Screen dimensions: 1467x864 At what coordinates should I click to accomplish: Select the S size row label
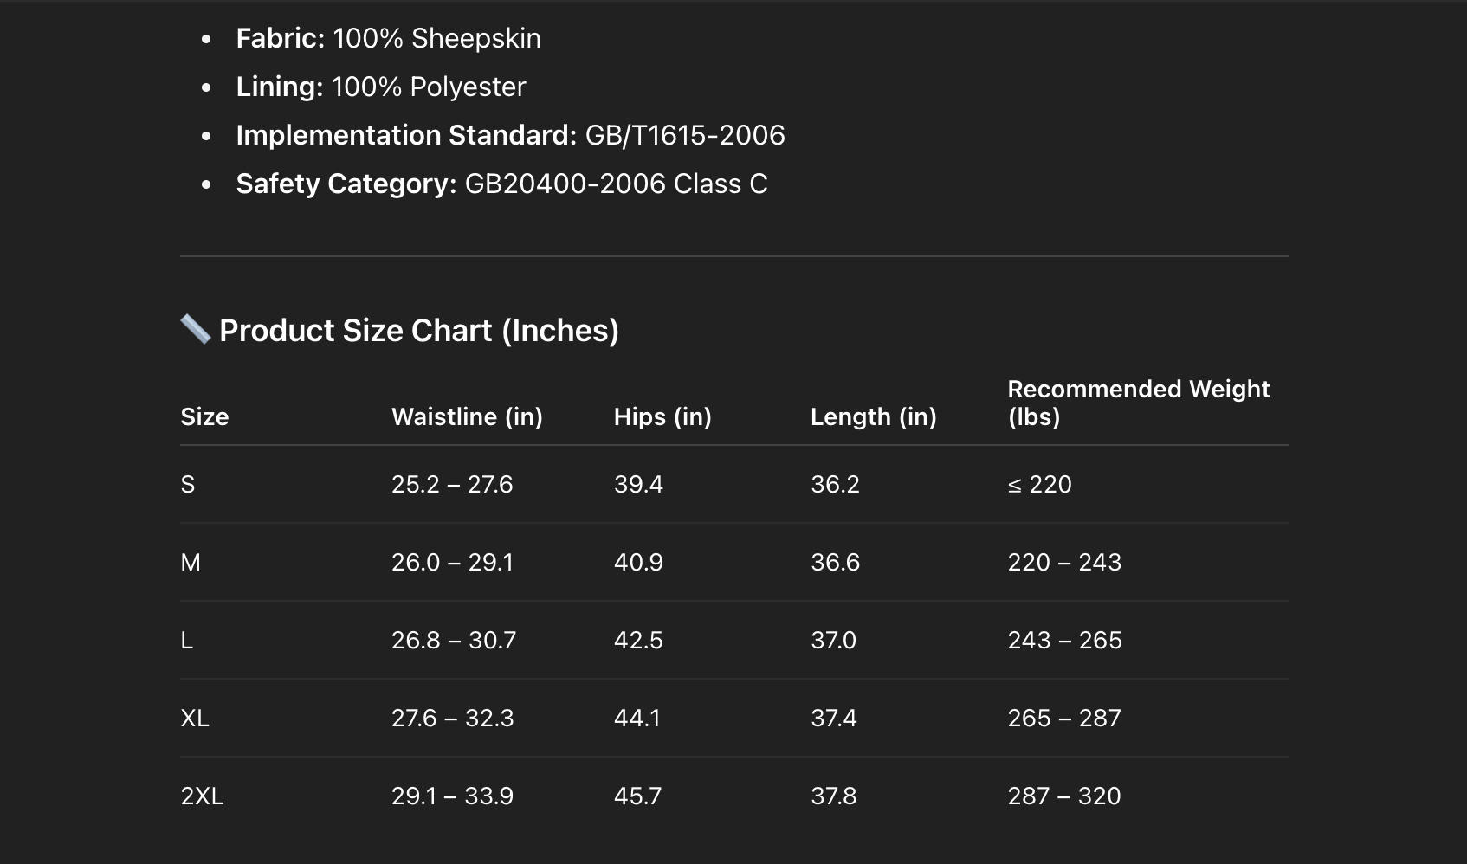pos(188,485)
